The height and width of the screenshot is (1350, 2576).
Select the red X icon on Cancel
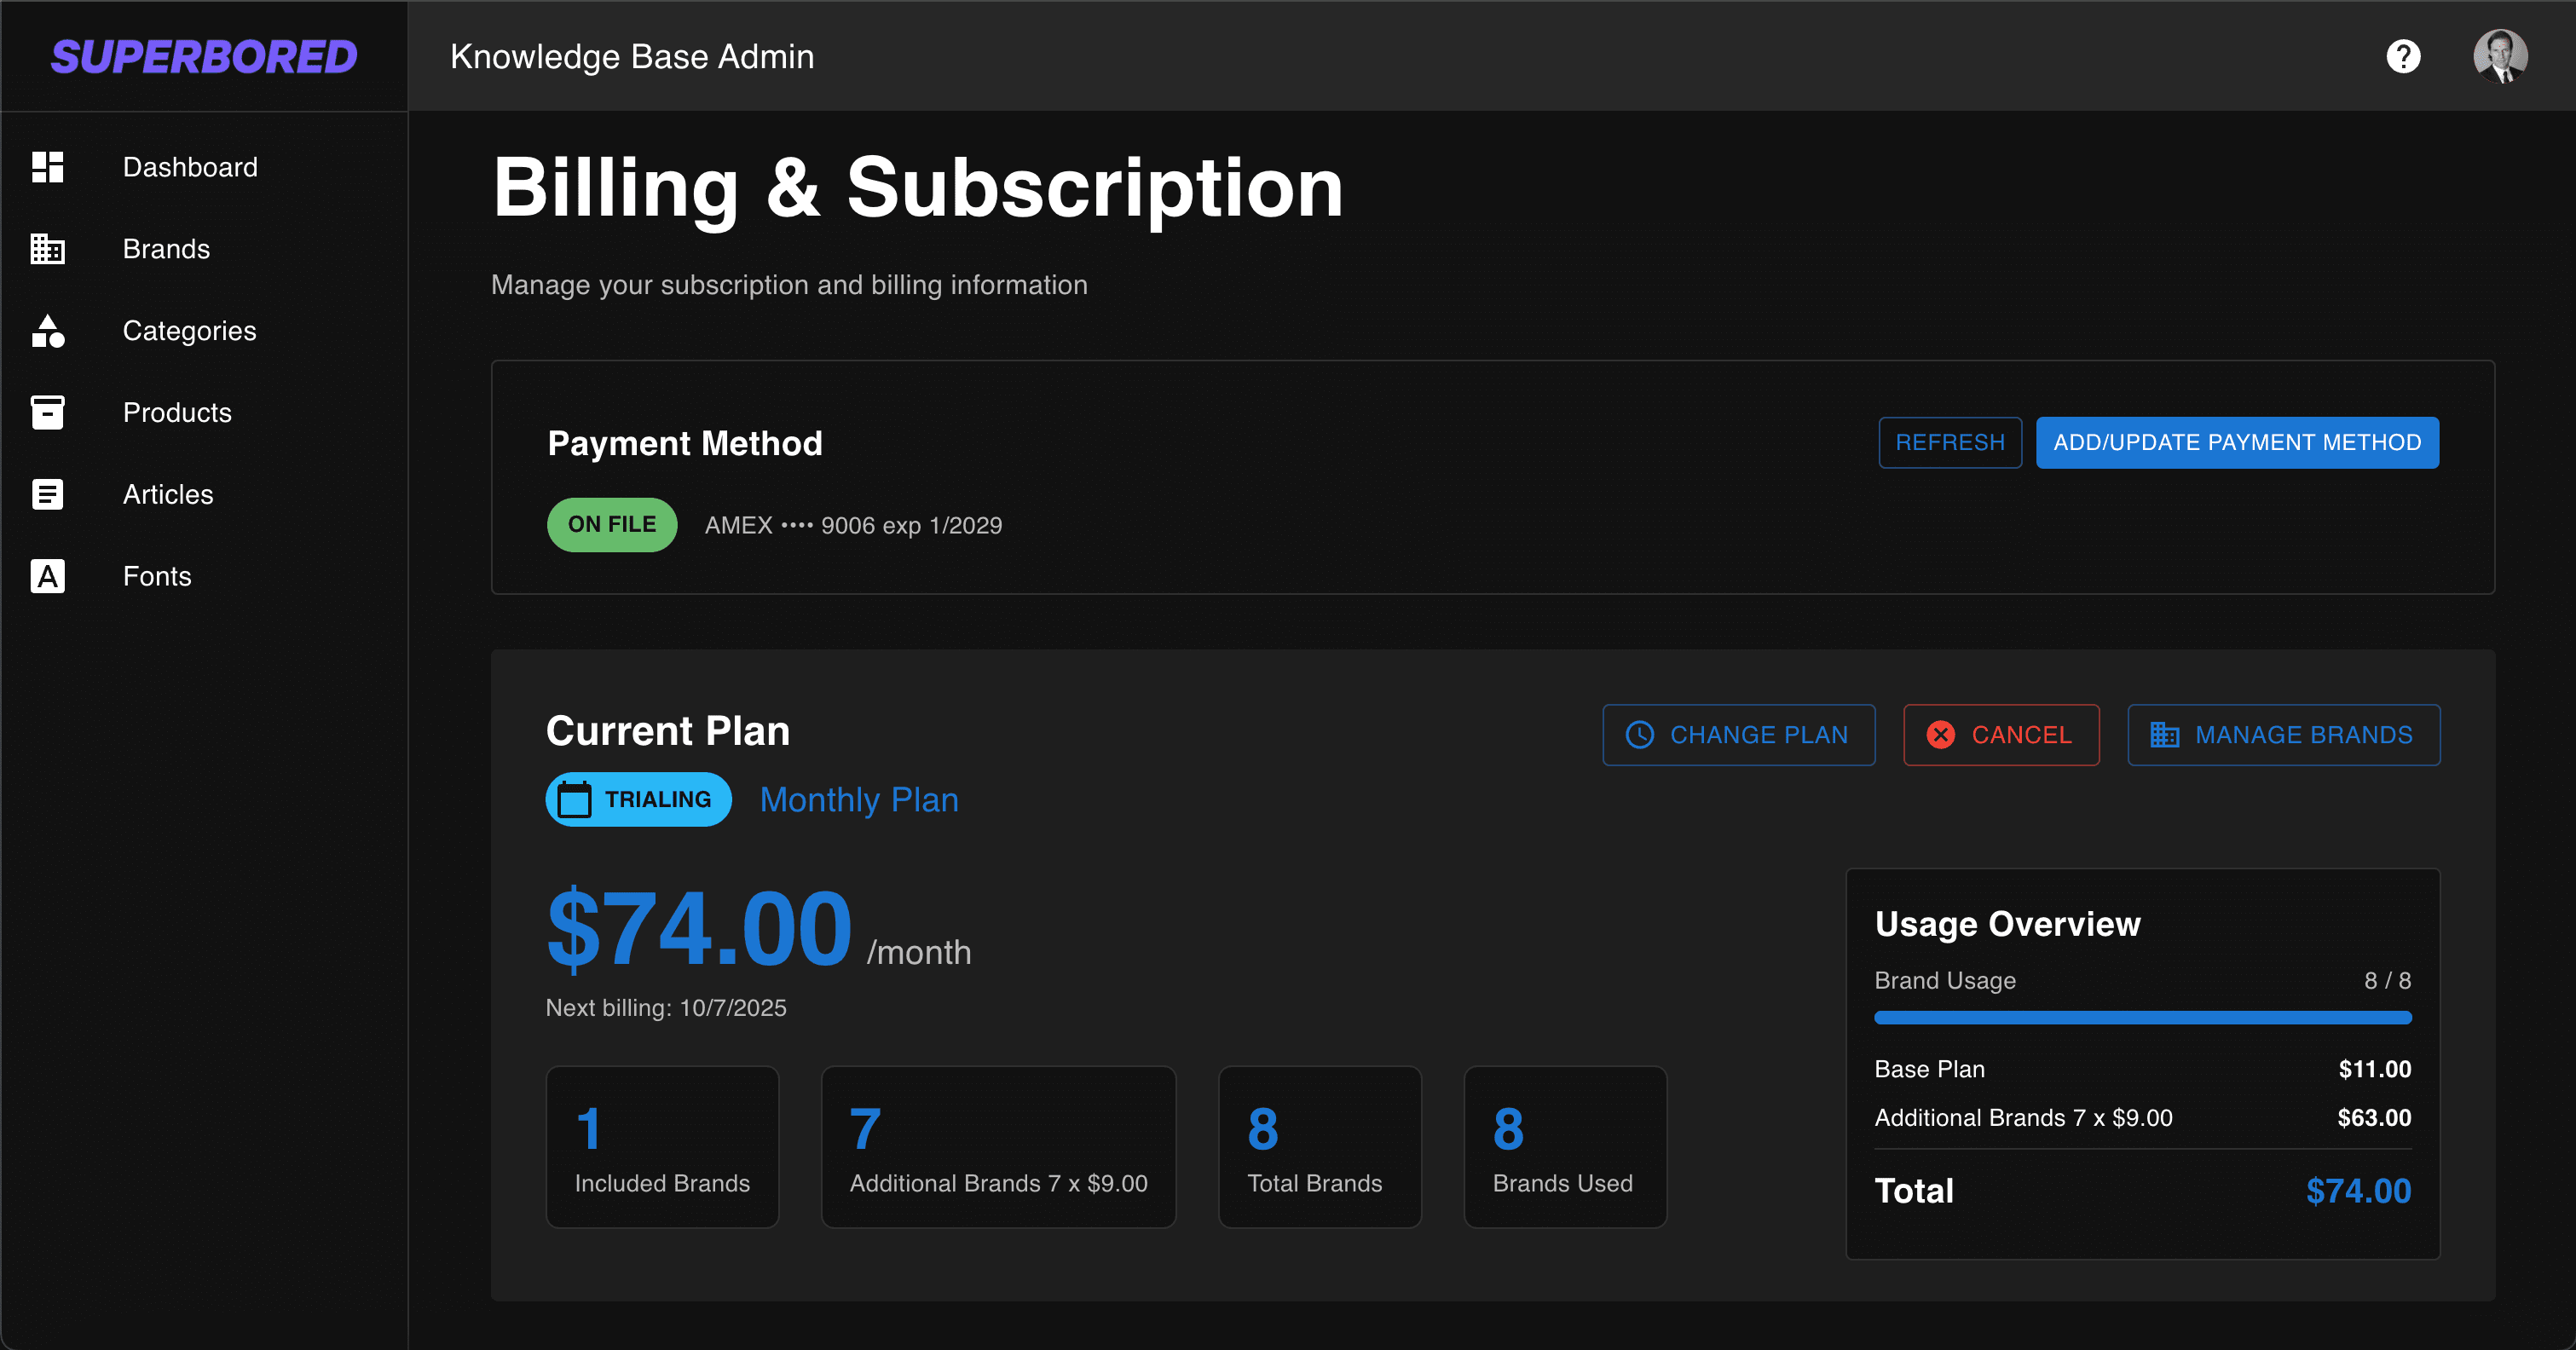coord(1941,735)
